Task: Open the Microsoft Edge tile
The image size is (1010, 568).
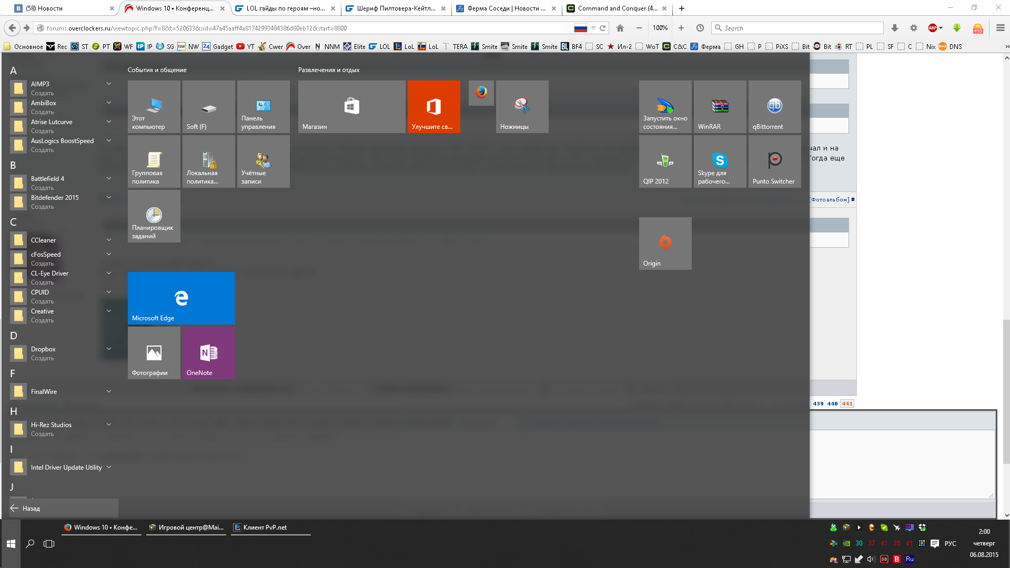Action: 181,298
